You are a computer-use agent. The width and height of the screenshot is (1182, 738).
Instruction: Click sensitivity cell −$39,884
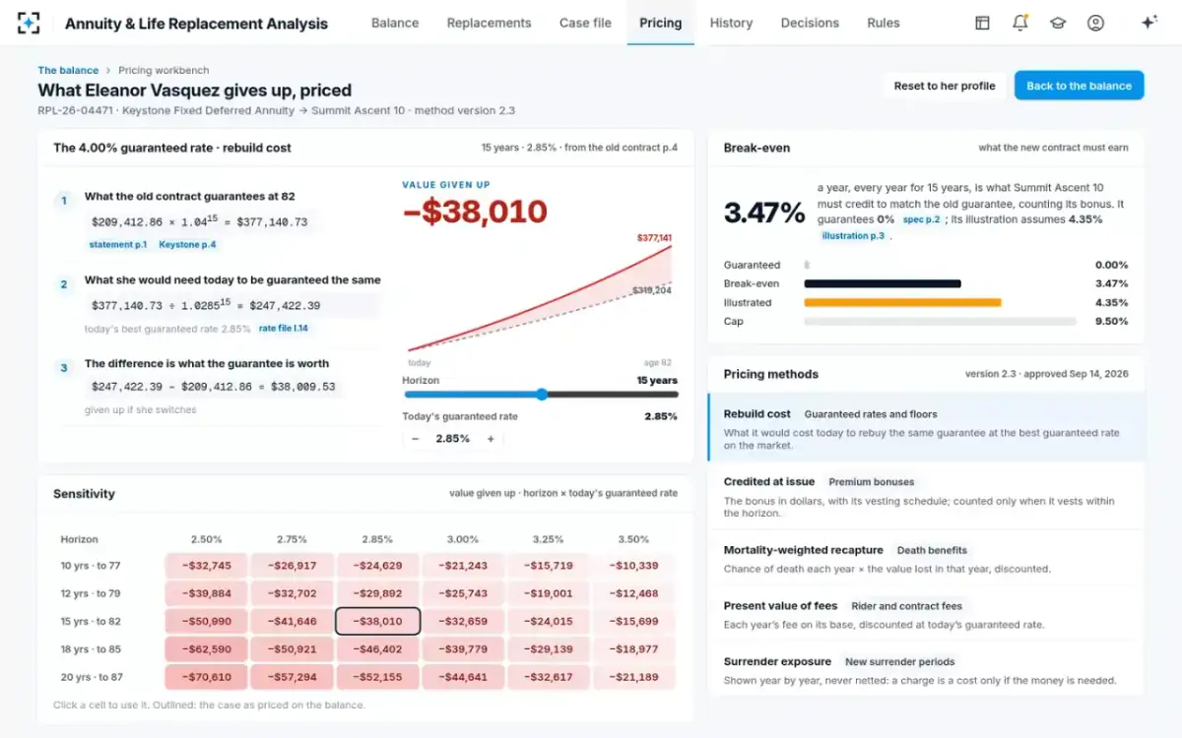(x=207, y=593)
